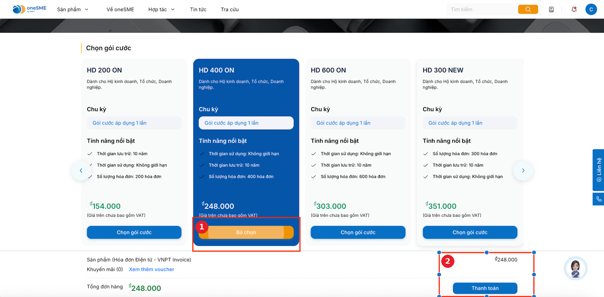Image resolution: width=604 pixels, height=297 pixels.
Task: Click the 351.000 price on HD 300 NEW
Action: 441,206
